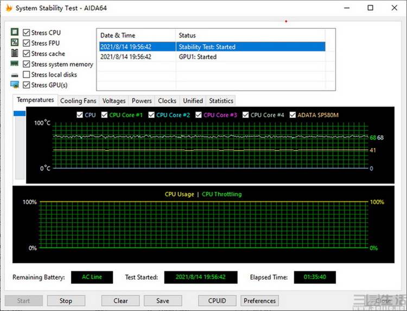Hide the CPU temperature graph line
The image size is (407, 311).
pos(80,115)
